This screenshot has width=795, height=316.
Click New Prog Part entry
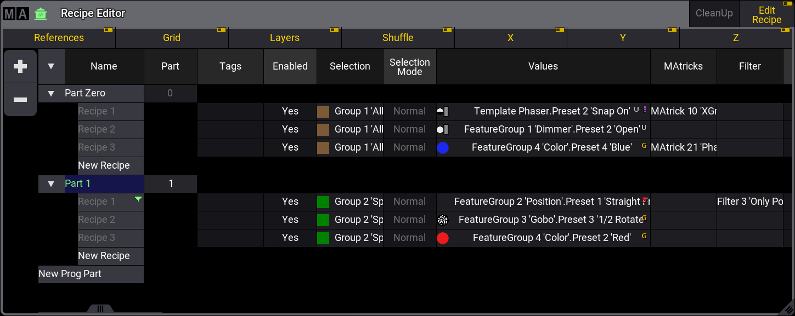click(x=70, y=274)
